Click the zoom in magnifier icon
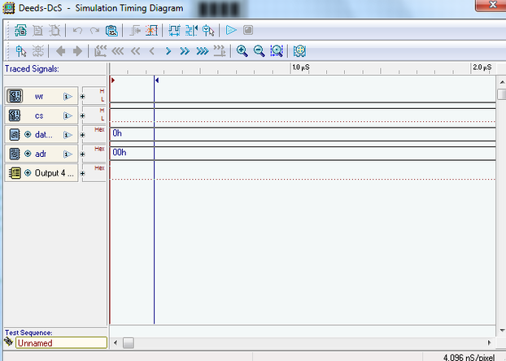506x361 pixels. (x=242, y=50)
